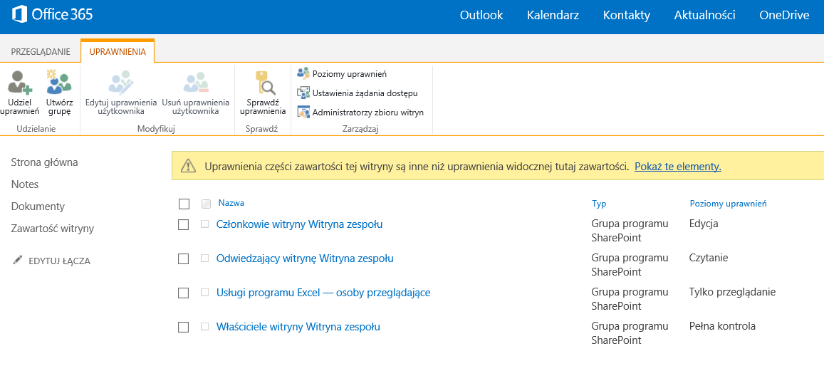This screenshot has width=824, height=366.
Task: Open Notes in the left navigation
Action: click(25, 184)
